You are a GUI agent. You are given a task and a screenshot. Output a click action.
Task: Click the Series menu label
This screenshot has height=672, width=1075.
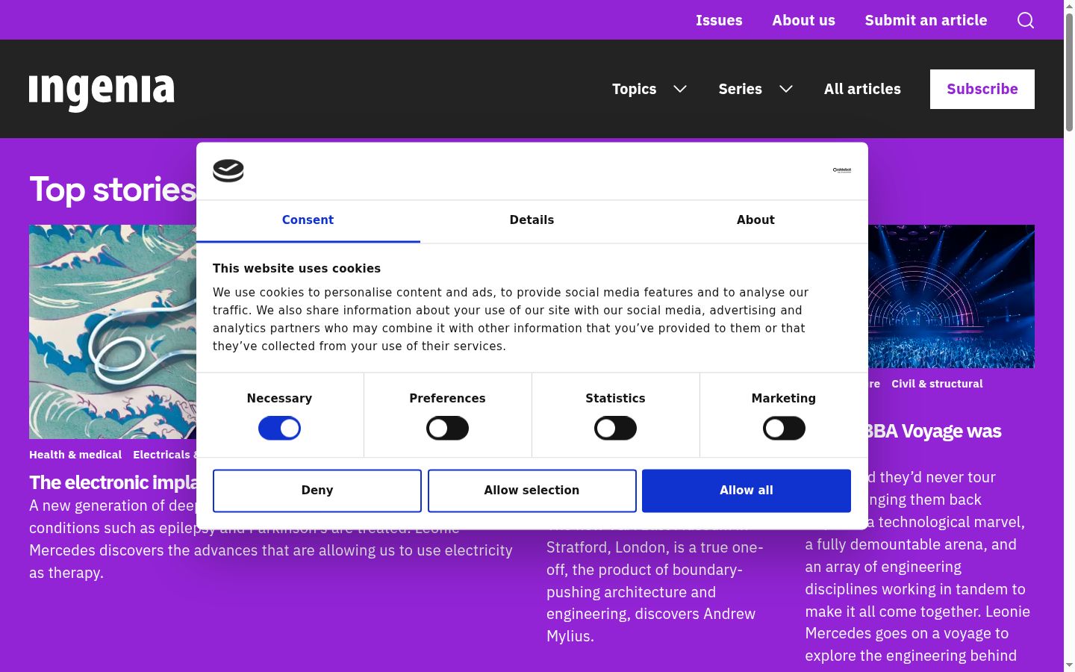click(x=740, y=89)
